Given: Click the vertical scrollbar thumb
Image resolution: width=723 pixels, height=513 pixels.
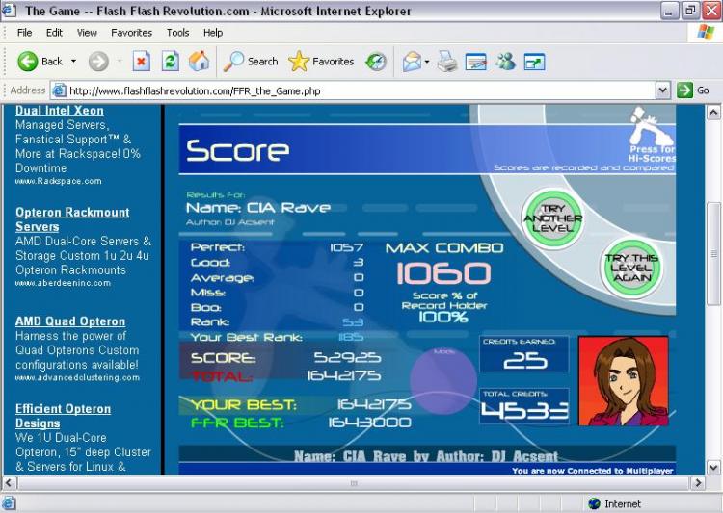Looking at the screenshot, I should [x=713, y=253].
